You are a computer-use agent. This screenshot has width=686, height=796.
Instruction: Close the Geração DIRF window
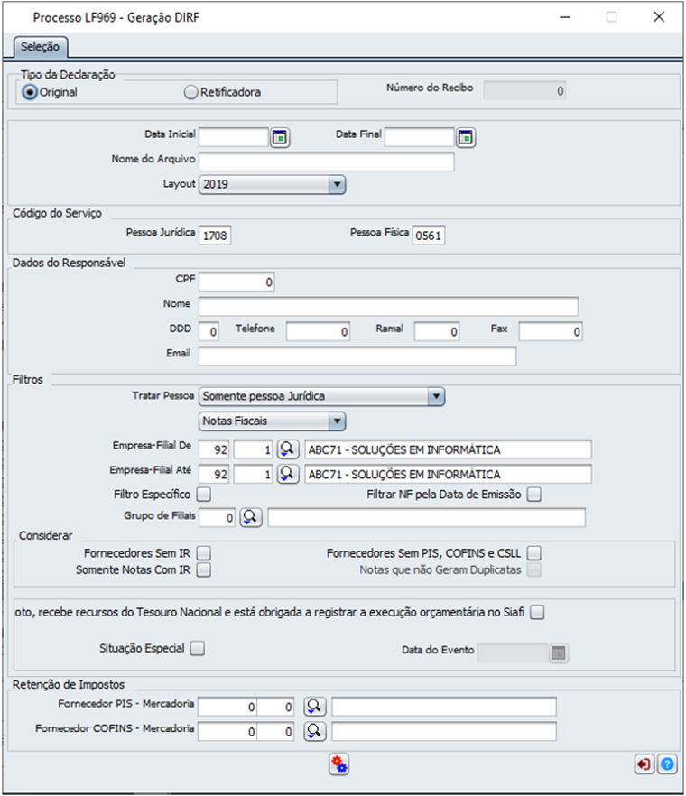click(659, 17)
